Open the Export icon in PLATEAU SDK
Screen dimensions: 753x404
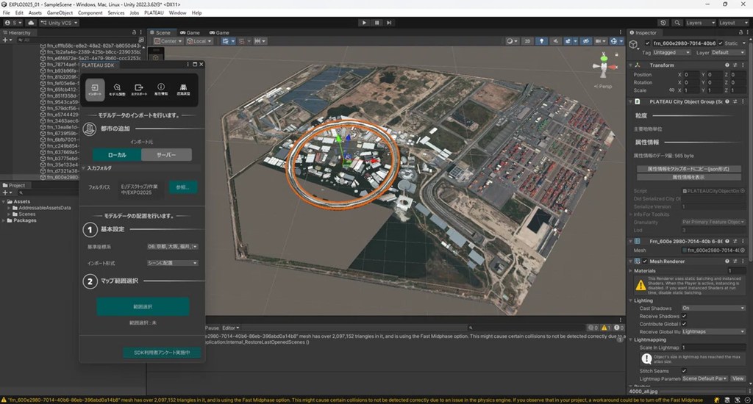[139, 89]
